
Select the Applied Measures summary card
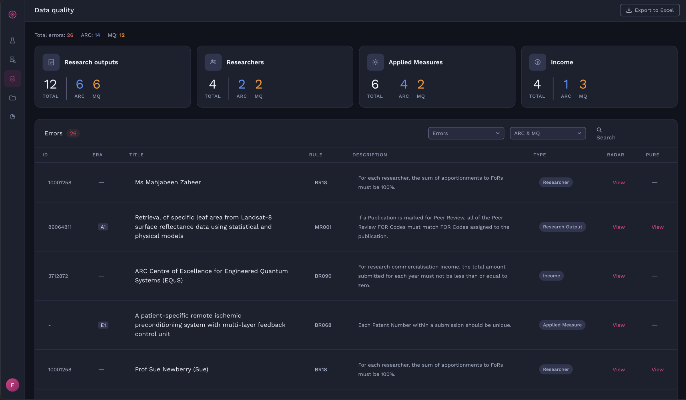[437, 77]
